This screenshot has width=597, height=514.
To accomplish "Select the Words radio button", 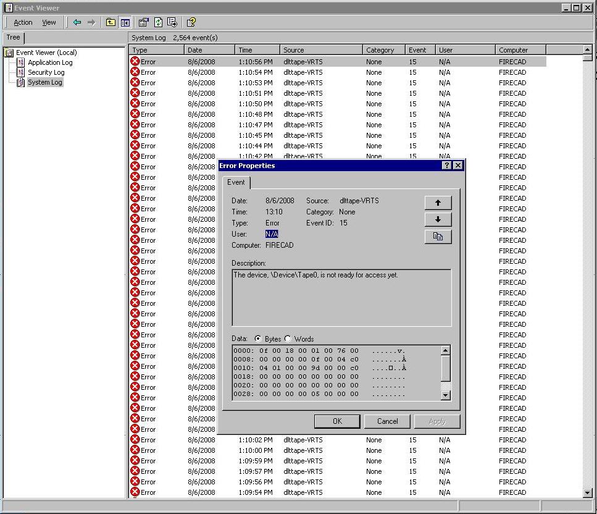I will pos(288,339).
